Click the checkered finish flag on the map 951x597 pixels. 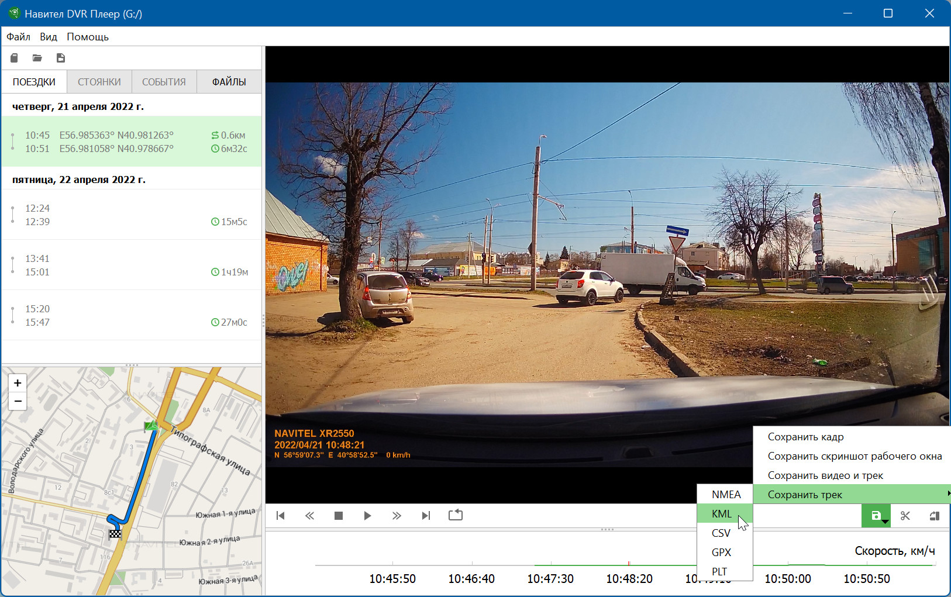pos(115,533)
